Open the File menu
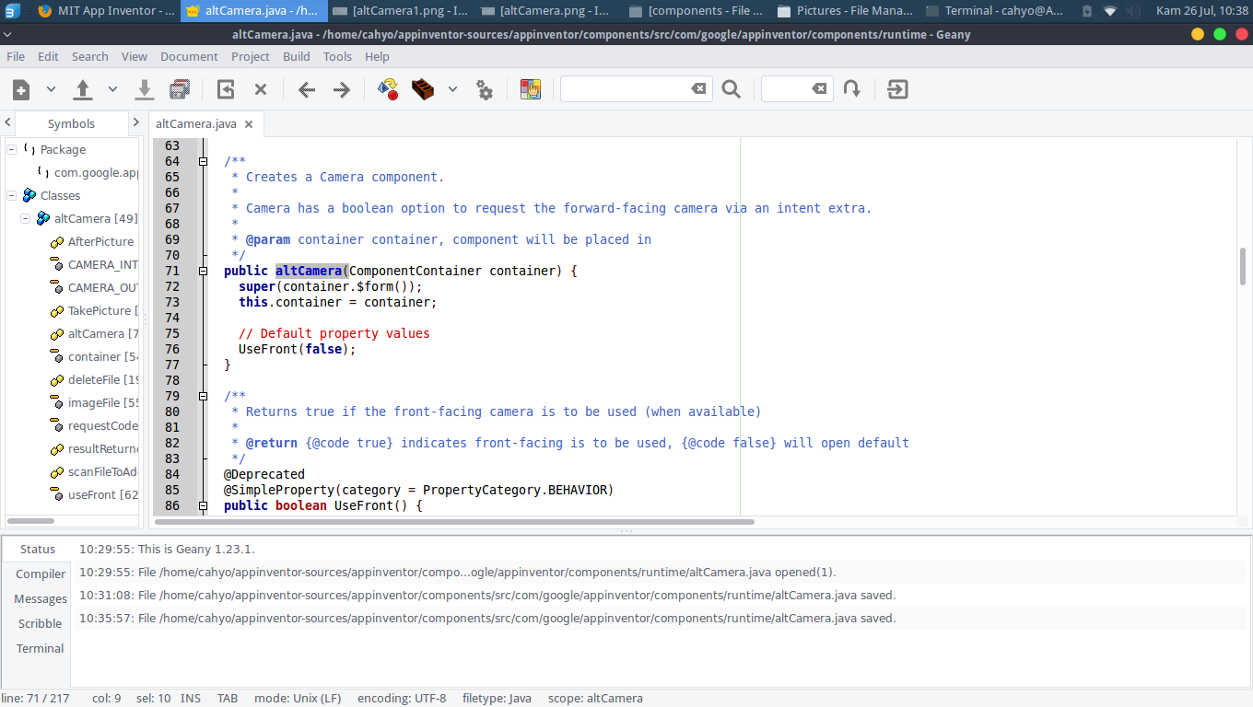 point(16,56)
